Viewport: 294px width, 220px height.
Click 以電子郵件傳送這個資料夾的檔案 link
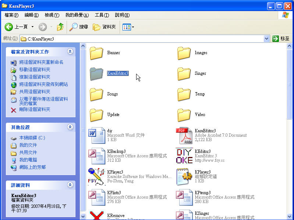(43, 101)
